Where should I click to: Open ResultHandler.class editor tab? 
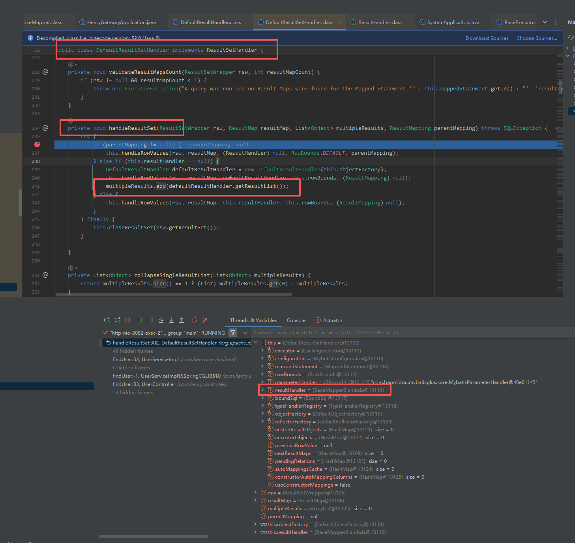(x=376, y=22)
